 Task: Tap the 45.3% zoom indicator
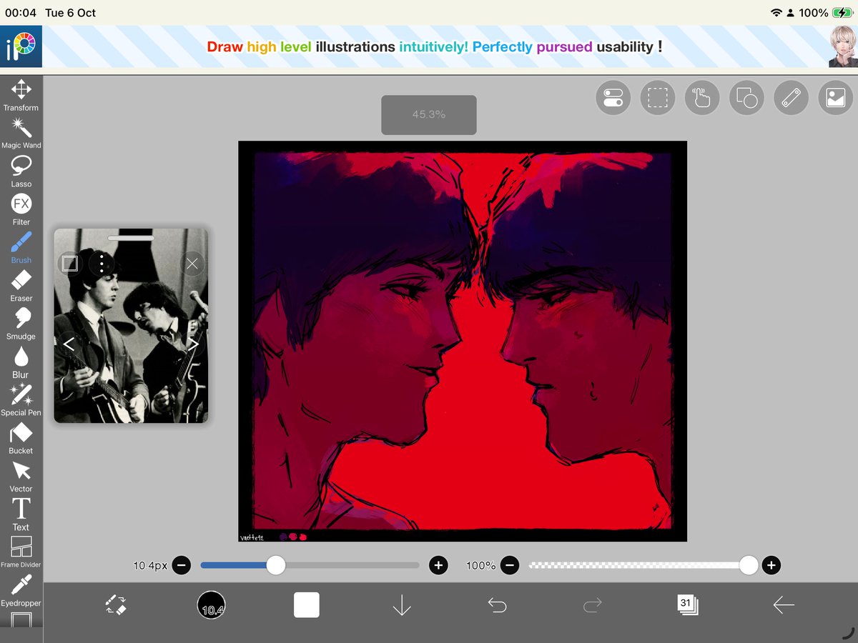429,114
